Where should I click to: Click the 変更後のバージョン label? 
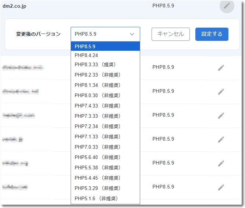pos(38,34)
